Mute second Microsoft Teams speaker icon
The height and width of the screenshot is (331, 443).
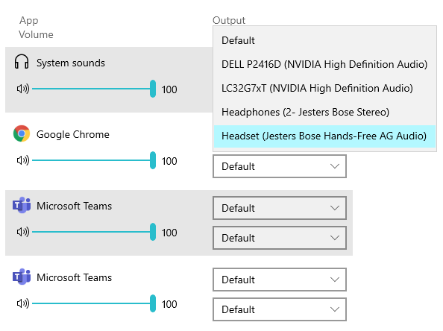coord(23,303)
